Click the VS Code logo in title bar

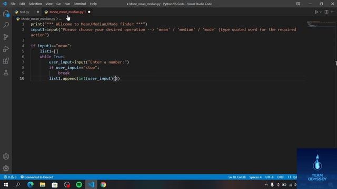5,4
